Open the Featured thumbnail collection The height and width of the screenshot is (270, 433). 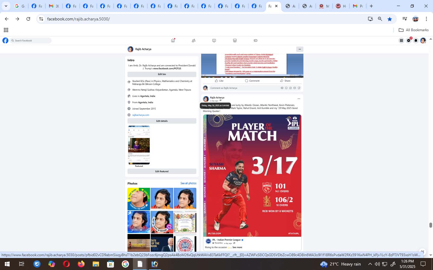tap(139, 145)
